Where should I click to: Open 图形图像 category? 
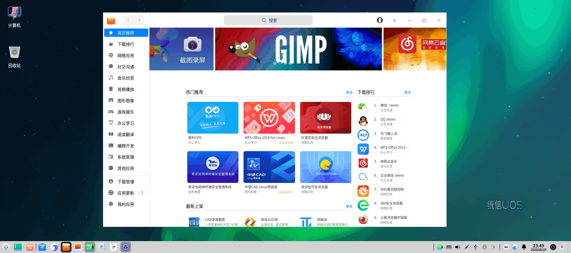tap(126, 100)
